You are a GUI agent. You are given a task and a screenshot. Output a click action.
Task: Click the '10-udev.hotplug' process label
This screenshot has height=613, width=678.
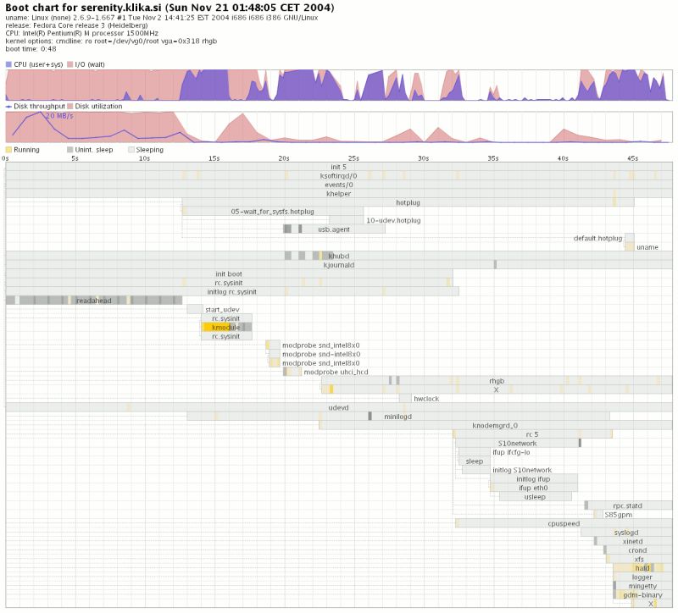click(x=393, y=220)
